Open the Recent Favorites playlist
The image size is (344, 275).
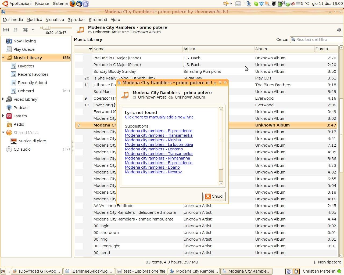tap(33, 74)
